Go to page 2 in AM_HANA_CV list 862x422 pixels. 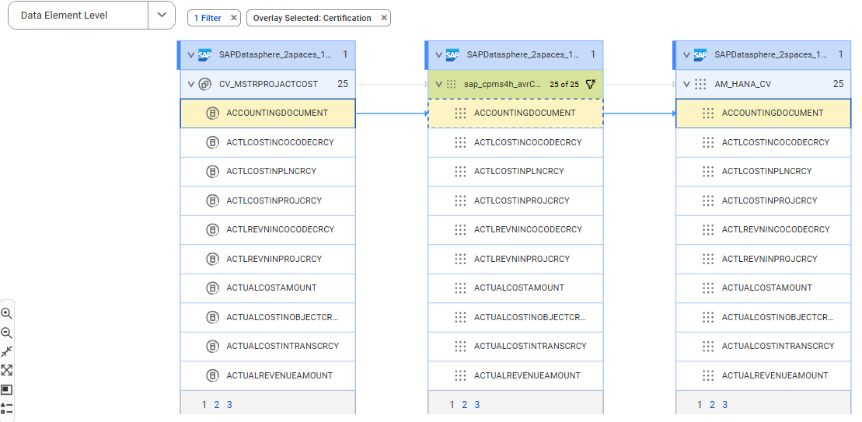click(712, 405)
